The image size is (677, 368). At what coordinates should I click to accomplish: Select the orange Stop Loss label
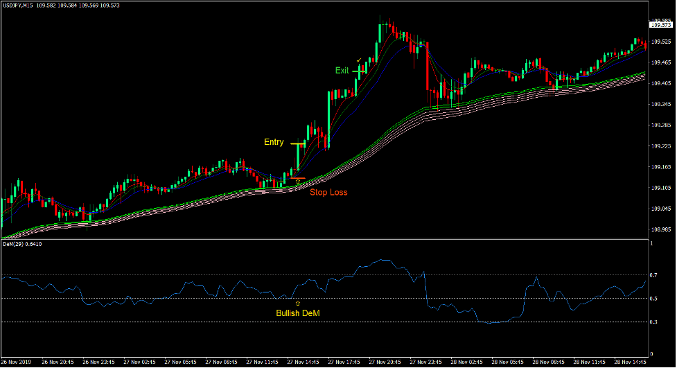pyautogui.click(x=328, y=193)
